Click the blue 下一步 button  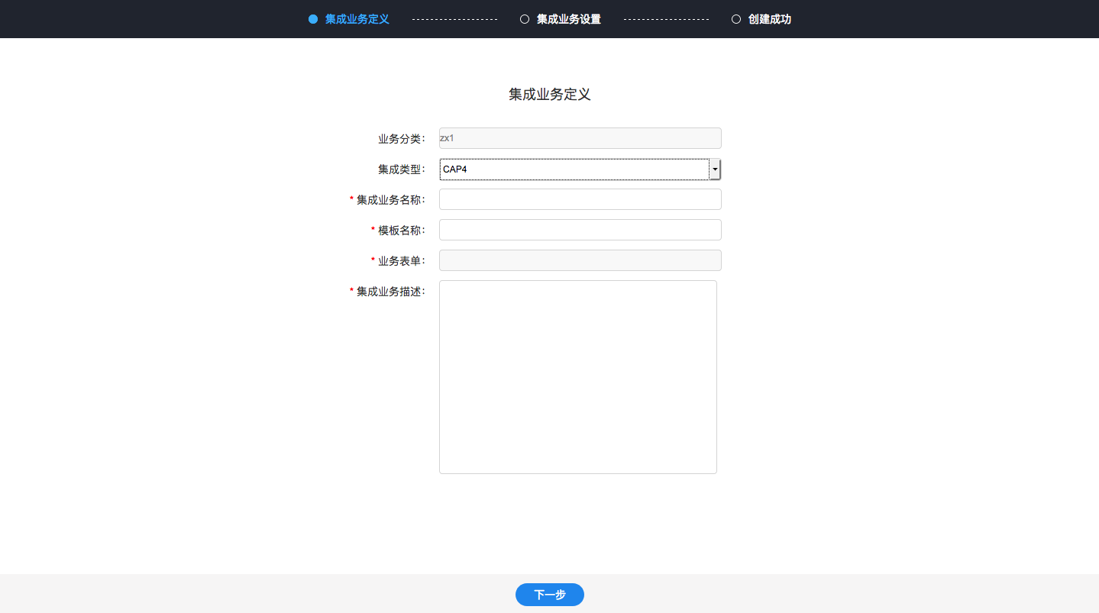(x=550, y=595)
